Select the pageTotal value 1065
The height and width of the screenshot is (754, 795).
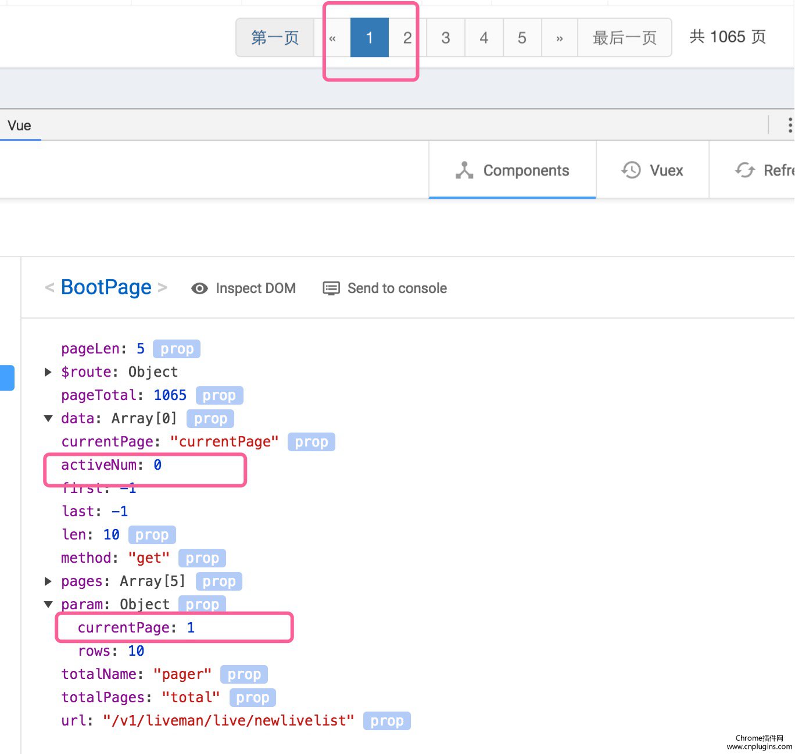click(x=170, y=395)
